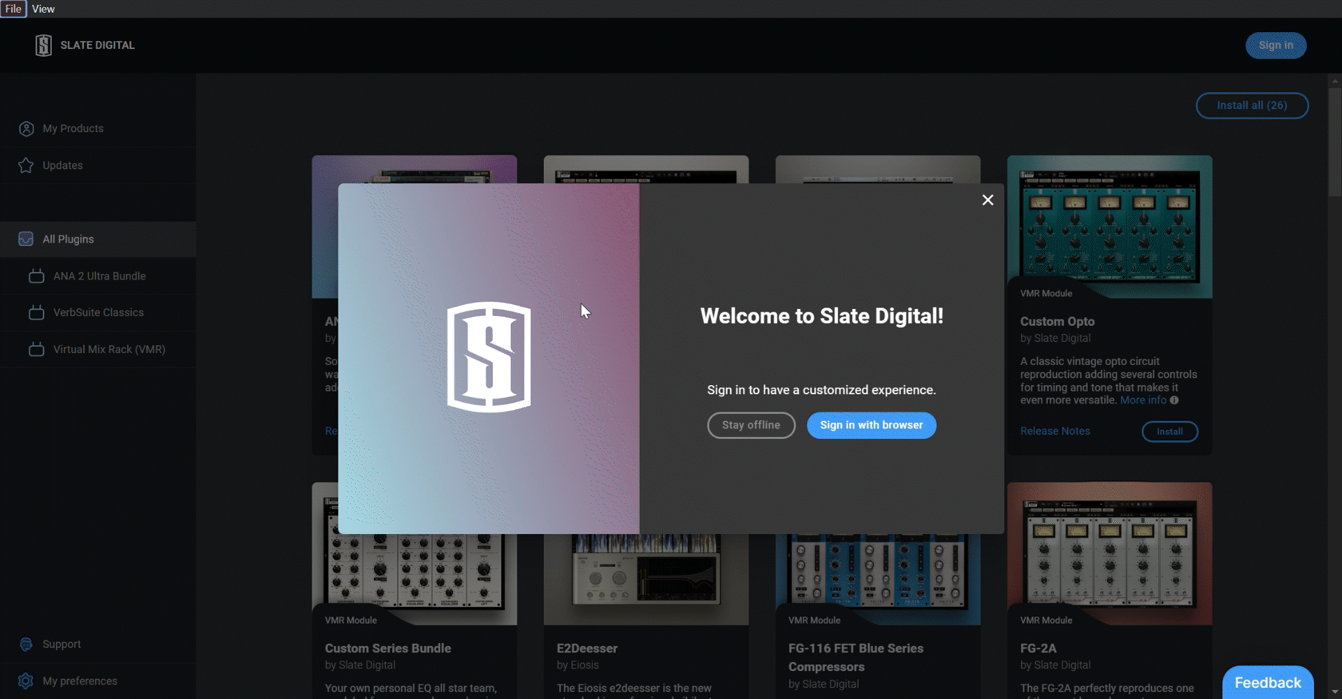This screenshot has height=699, width=1342.
Task: Click FG-116 FET Blue Series Compressors title
Action: [856, 658]
